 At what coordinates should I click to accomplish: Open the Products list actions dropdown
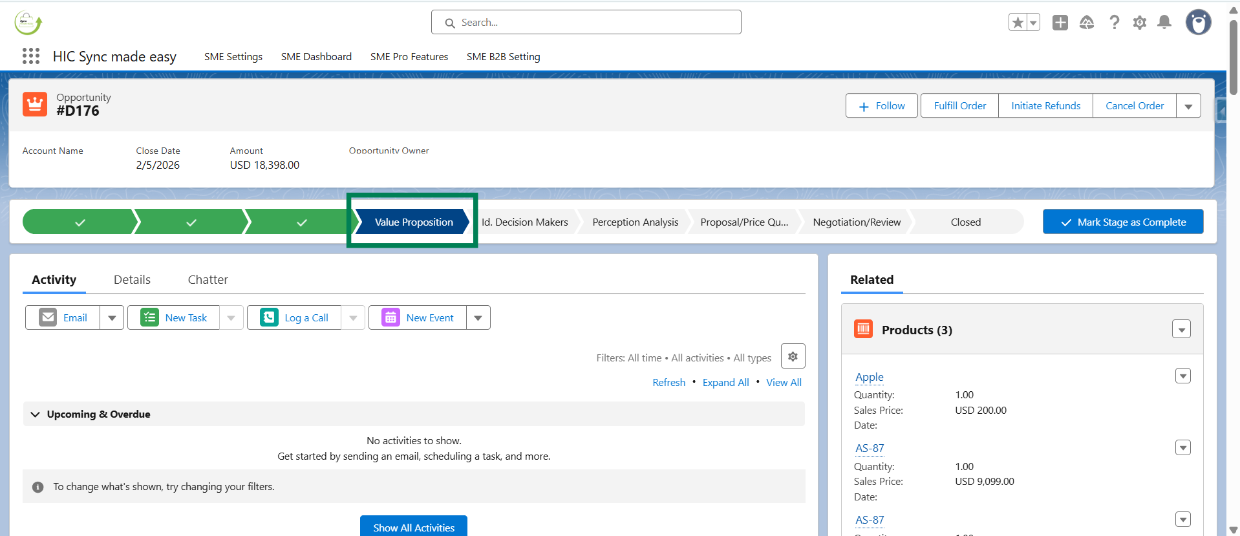[1181, 330]
